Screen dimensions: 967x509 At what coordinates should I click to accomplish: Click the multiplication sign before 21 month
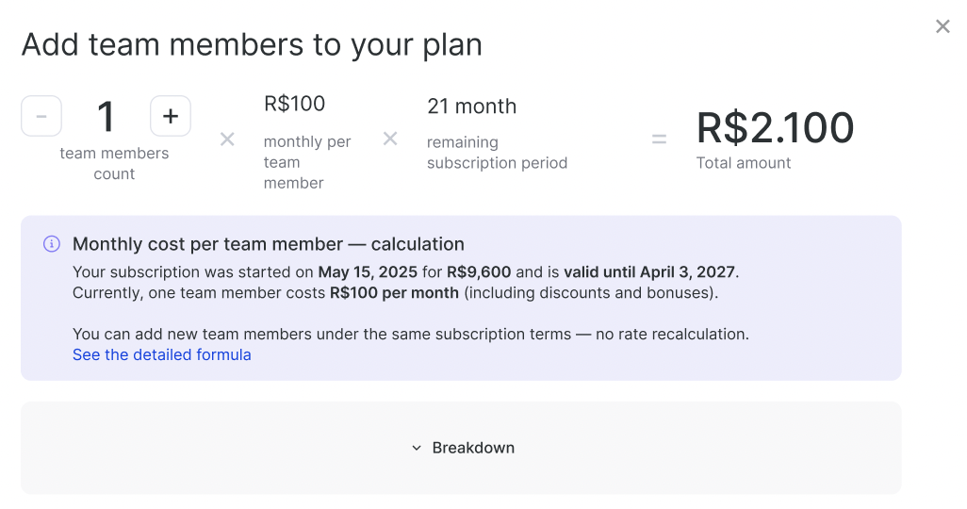tap(390, 140)
